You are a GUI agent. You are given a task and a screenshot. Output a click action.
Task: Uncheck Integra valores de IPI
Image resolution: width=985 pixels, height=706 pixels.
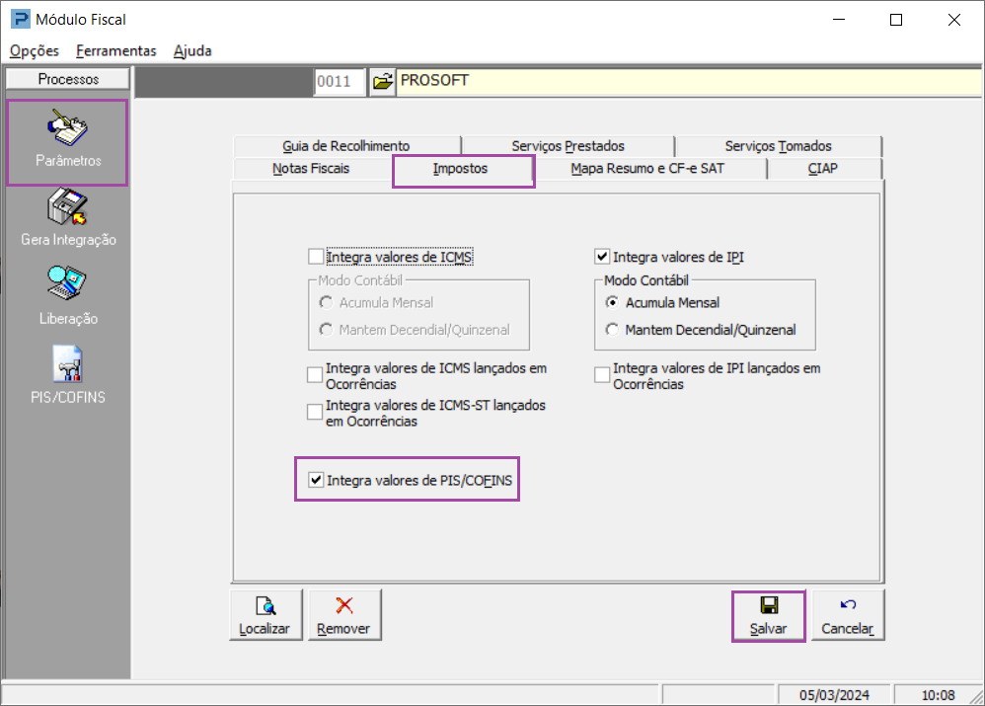(602, 257)
